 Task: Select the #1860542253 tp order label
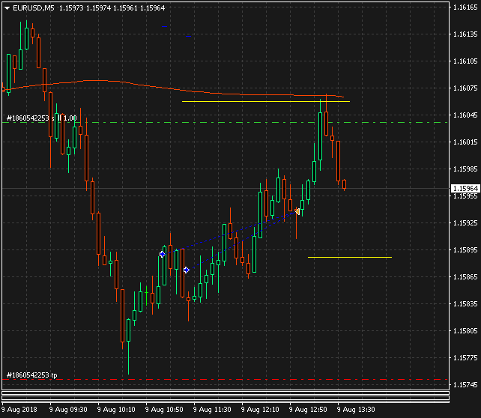coord(31,375)
